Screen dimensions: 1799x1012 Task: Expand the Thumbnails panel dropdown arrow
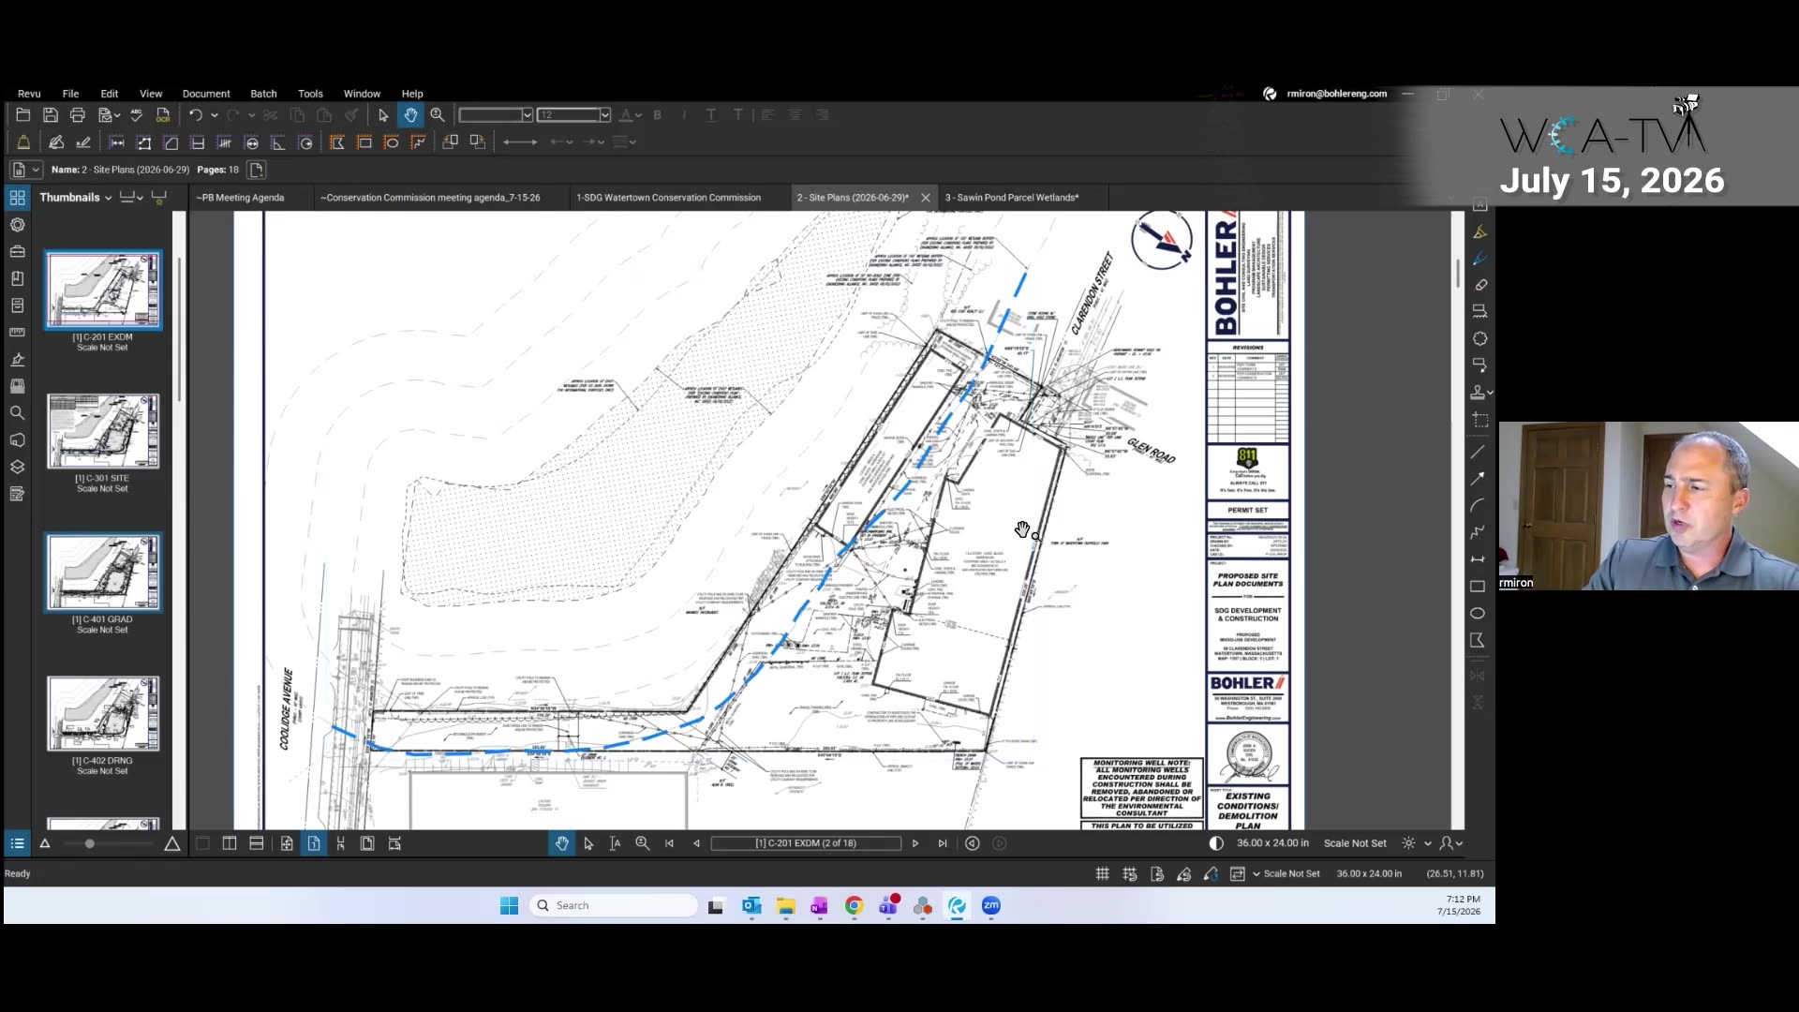click(108, 198)
